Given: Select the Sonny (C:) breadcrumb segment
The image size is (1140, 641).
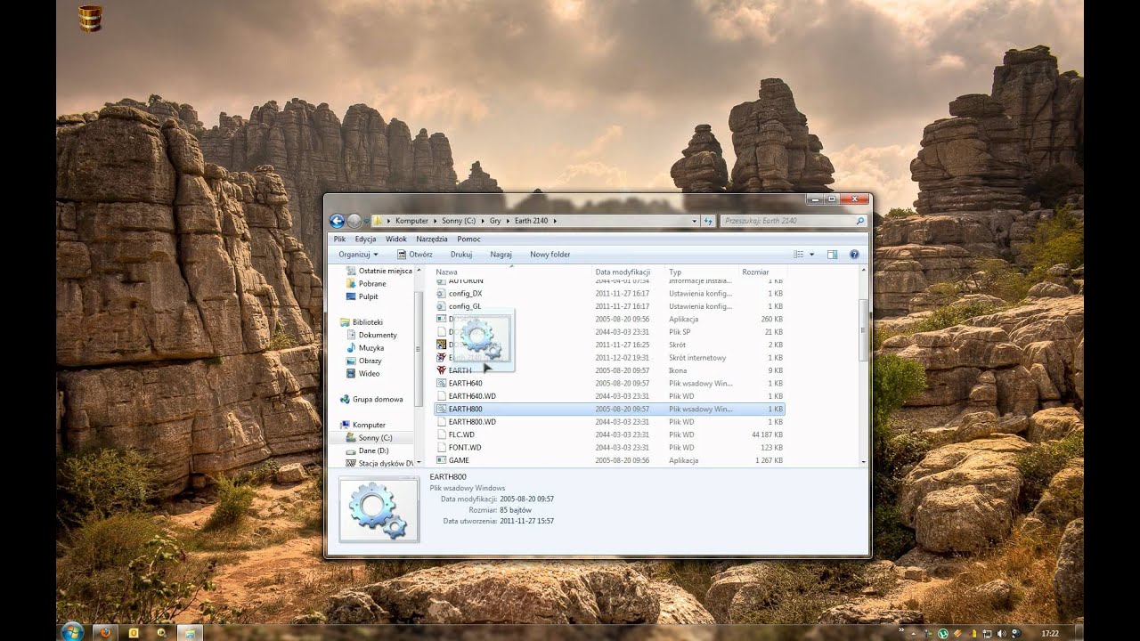Looking at the screenshot, I should pyautogui.click(x=458, y=221).
